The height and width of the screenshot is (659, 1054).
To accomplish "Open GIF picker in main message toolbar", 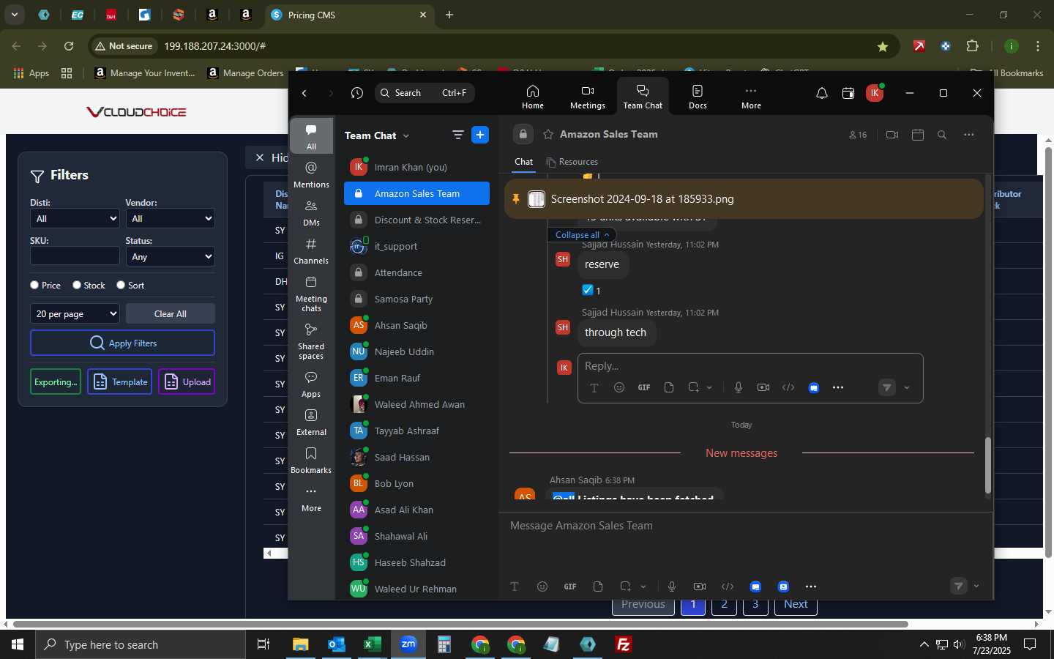I will [570, 587].
